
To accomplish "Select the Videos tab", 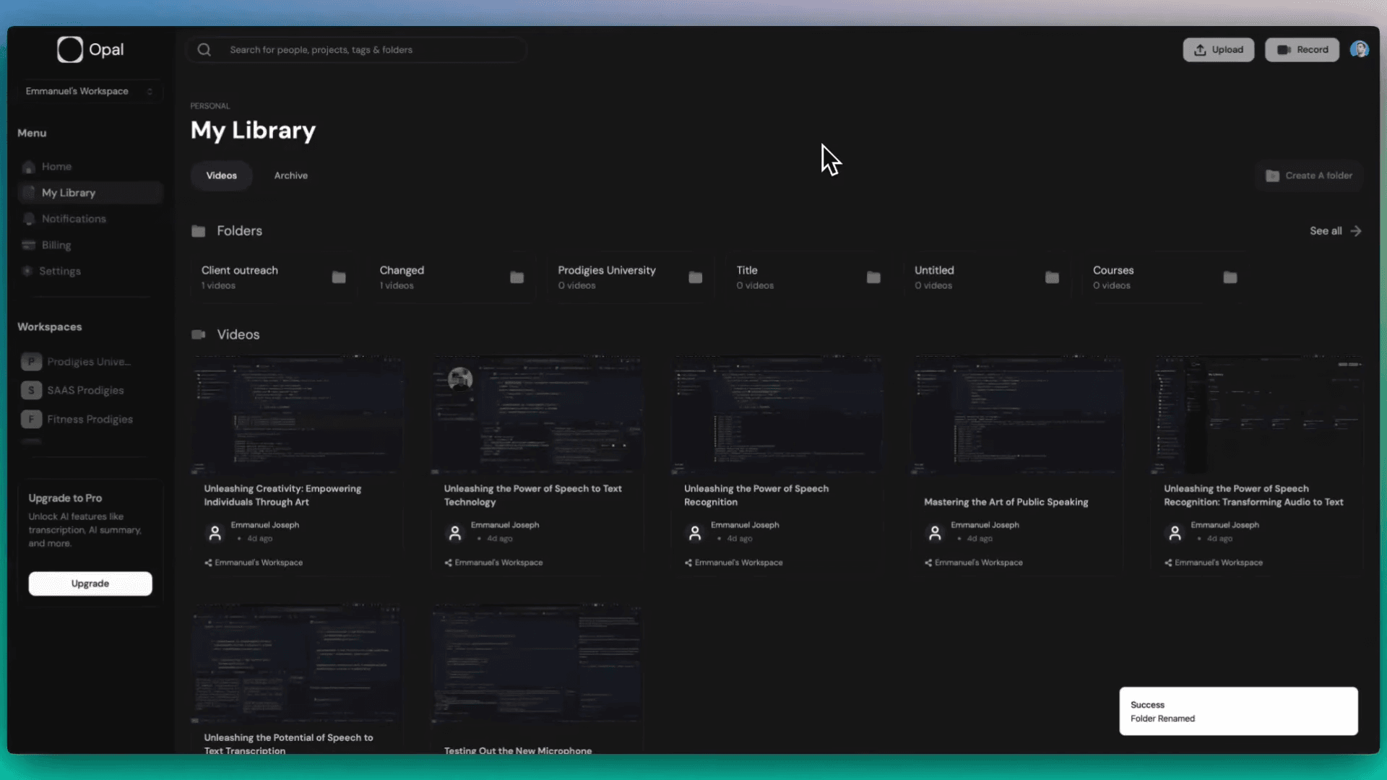I will (x=221, y=175).
